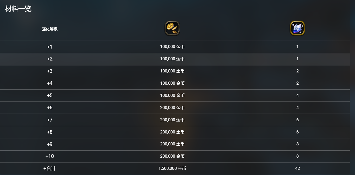Click the material count in the +7 row
This screenshot has height=175, width=355.
(297, 120)
